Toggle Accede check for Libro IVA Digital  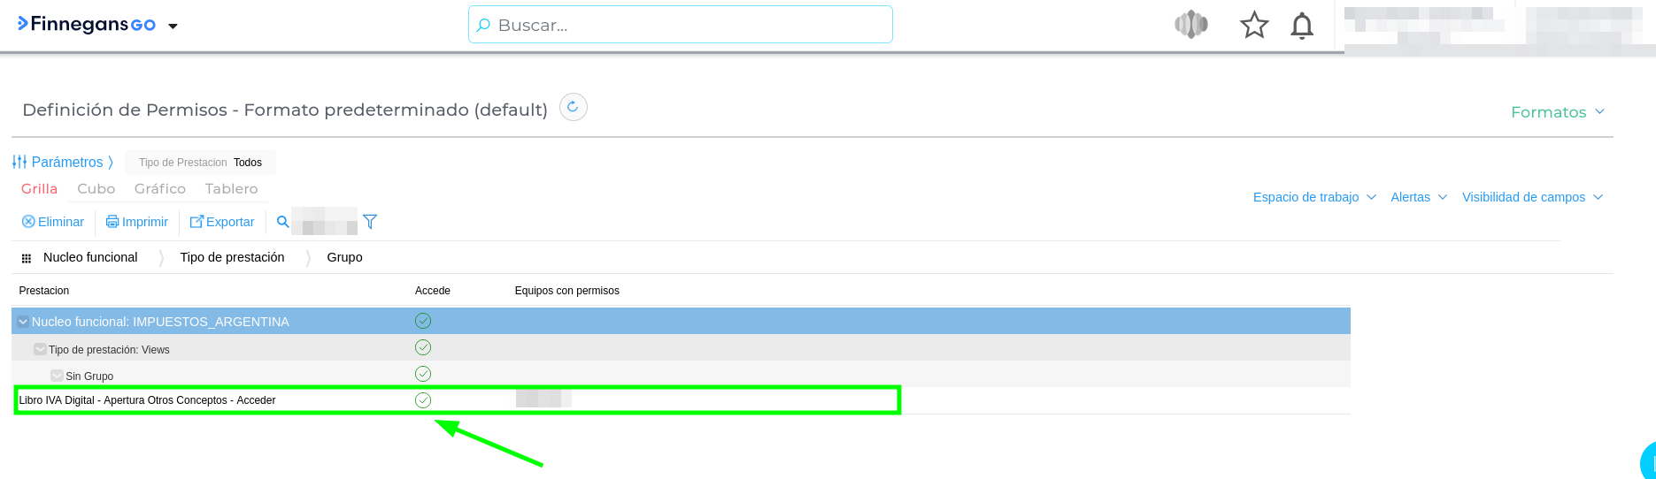[x=423, y=400]
